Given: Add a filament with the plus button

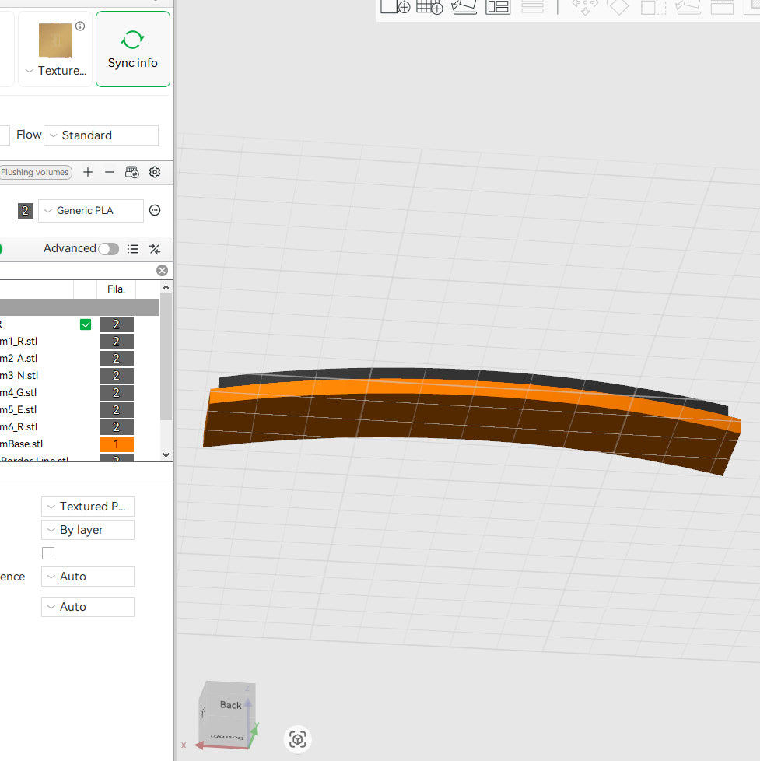Looking at the screenshot, I should click(x=88, y=172).
